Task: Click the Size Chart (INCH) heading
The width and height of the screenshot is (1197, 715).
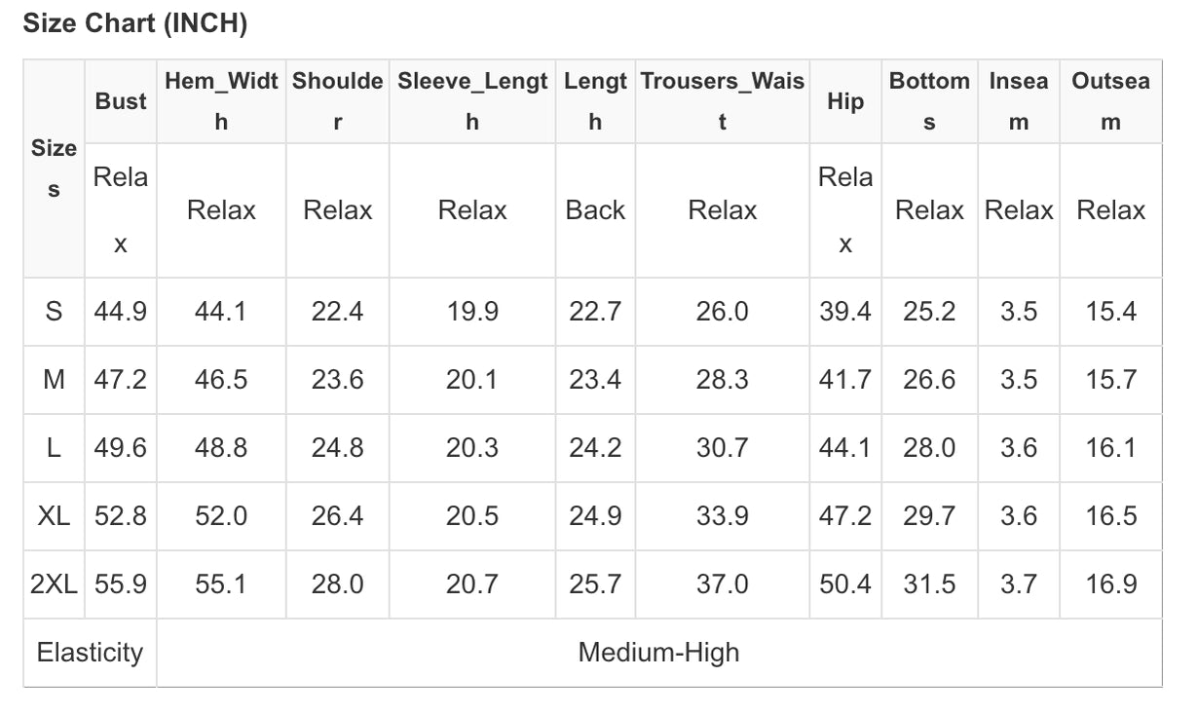Action: (134, 23)
